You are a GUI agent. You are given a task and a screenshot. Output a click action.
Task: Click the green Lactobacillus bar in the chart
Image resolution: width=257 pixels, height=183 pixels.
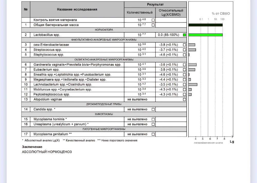[x=205, y=35]
